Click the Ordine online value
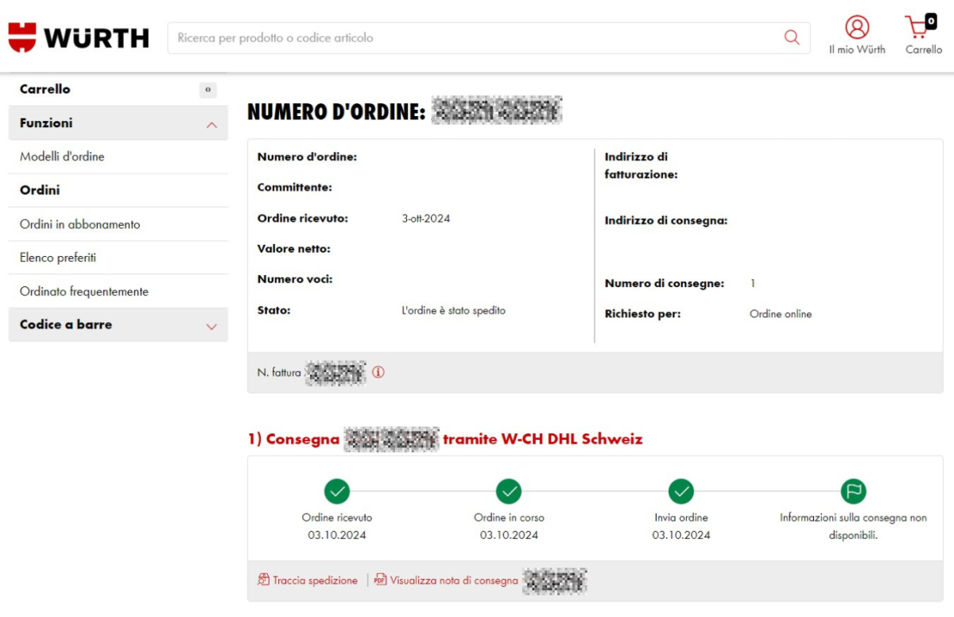Screen dimensions: 954x617 [x=781, y=314]
